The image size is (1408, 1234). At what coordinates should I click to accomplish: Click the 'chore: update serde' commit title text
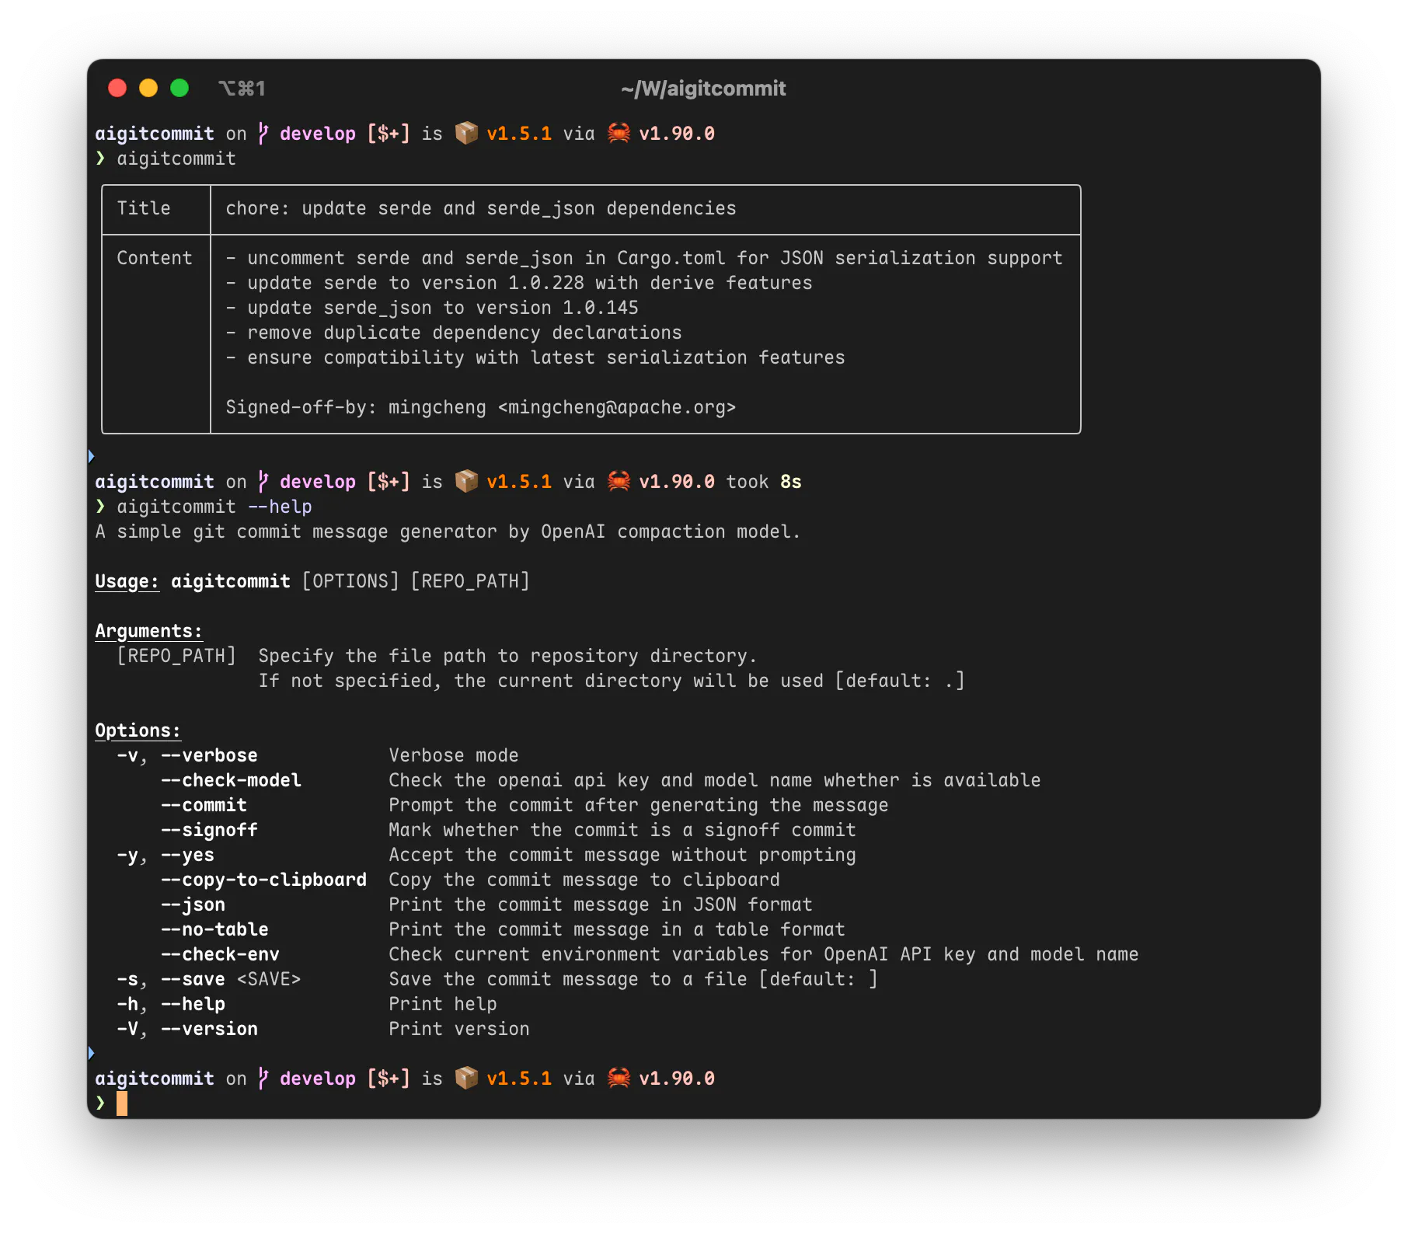[x=481, y=208]
